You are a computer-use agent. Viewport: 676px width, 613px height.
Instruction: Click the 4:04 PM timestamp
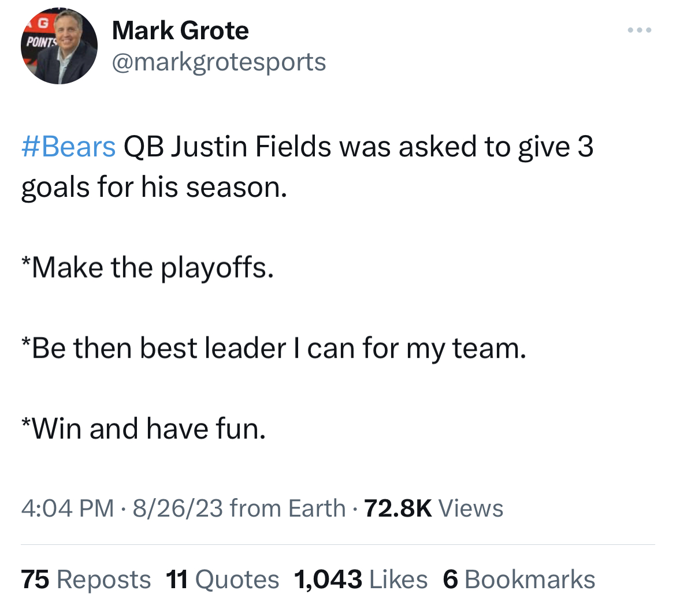pos(67,509)
